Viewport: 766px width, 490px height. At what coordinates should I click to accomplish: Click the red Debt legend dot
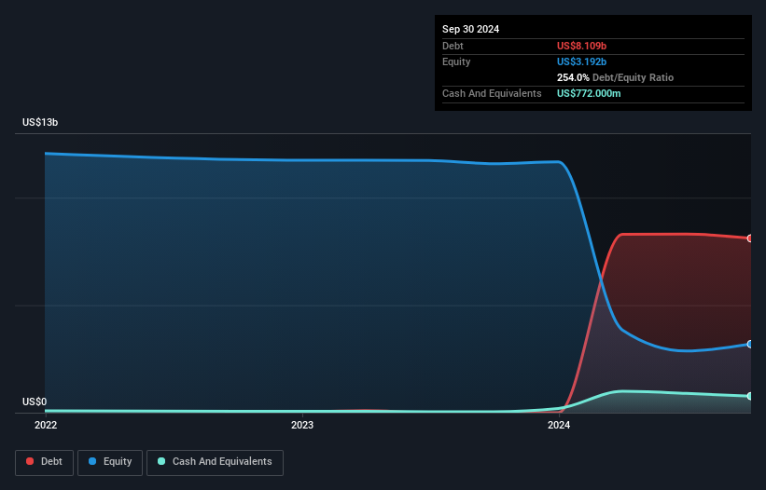click(30, 461)
